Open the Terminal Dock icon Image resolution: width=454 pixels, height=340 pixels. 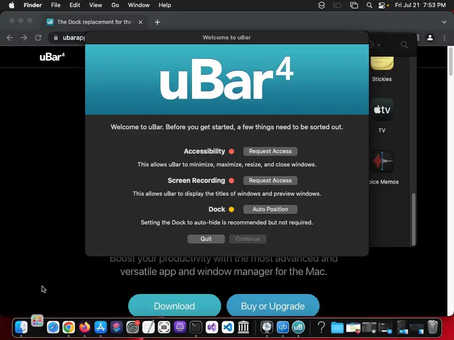click(x=196, y=327)
